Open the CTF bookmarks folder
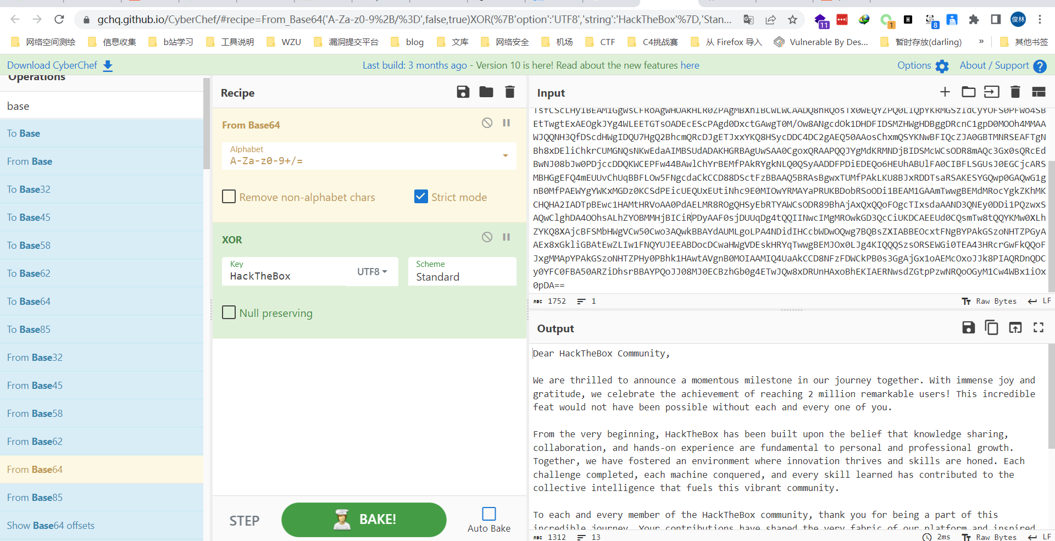1055x541 pixels. [x=599, y=42]
